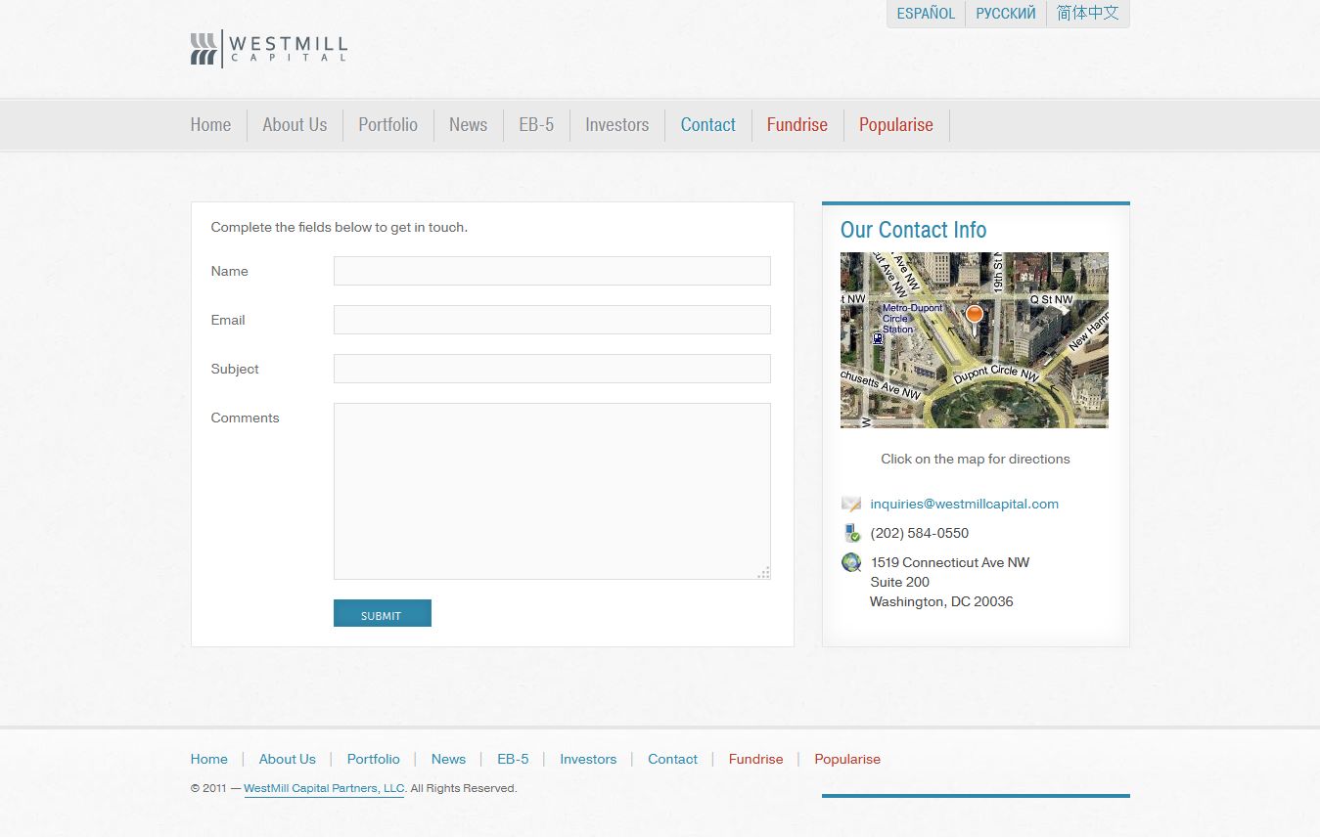Click the Name field label
This screenshot has width=1320, height=837.
(230, 272)
